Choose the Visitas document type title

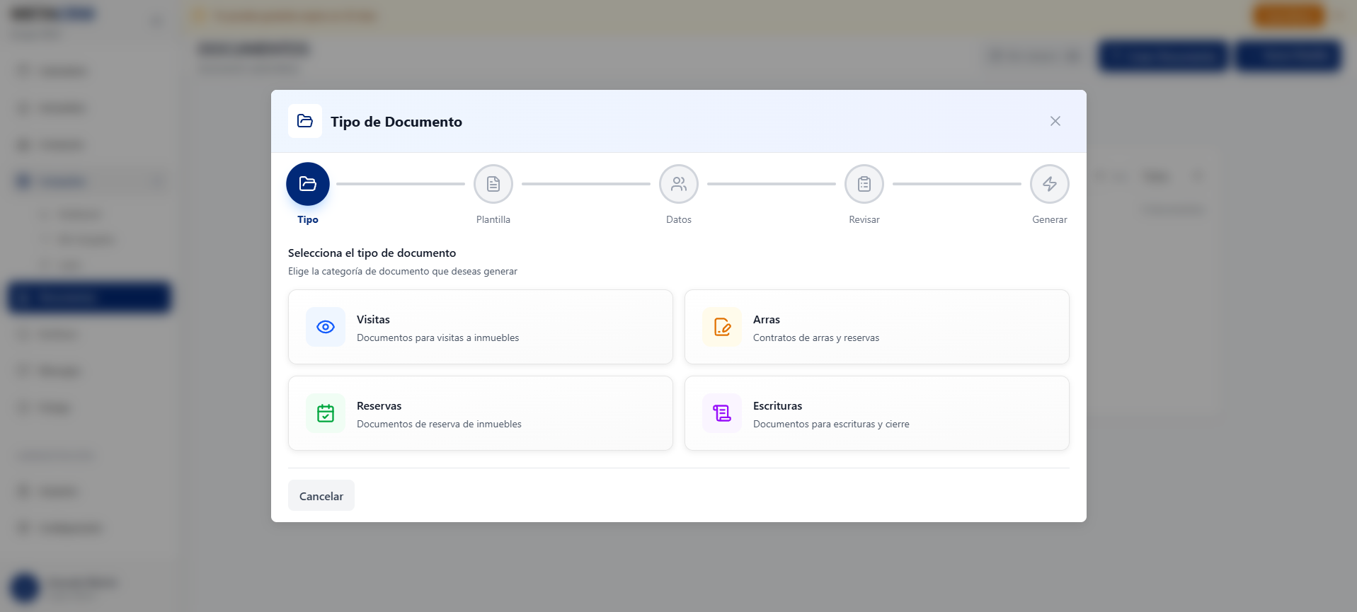coord(373,320)
